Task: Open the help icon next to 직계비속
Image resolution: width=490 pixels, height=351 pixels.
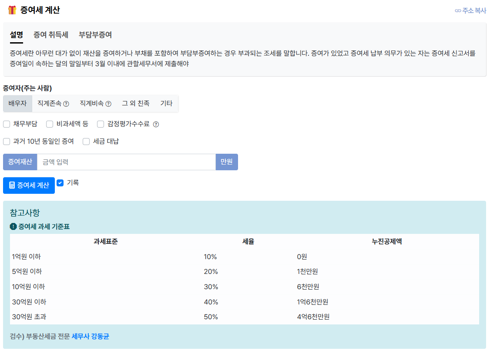Action: (108, 103)
